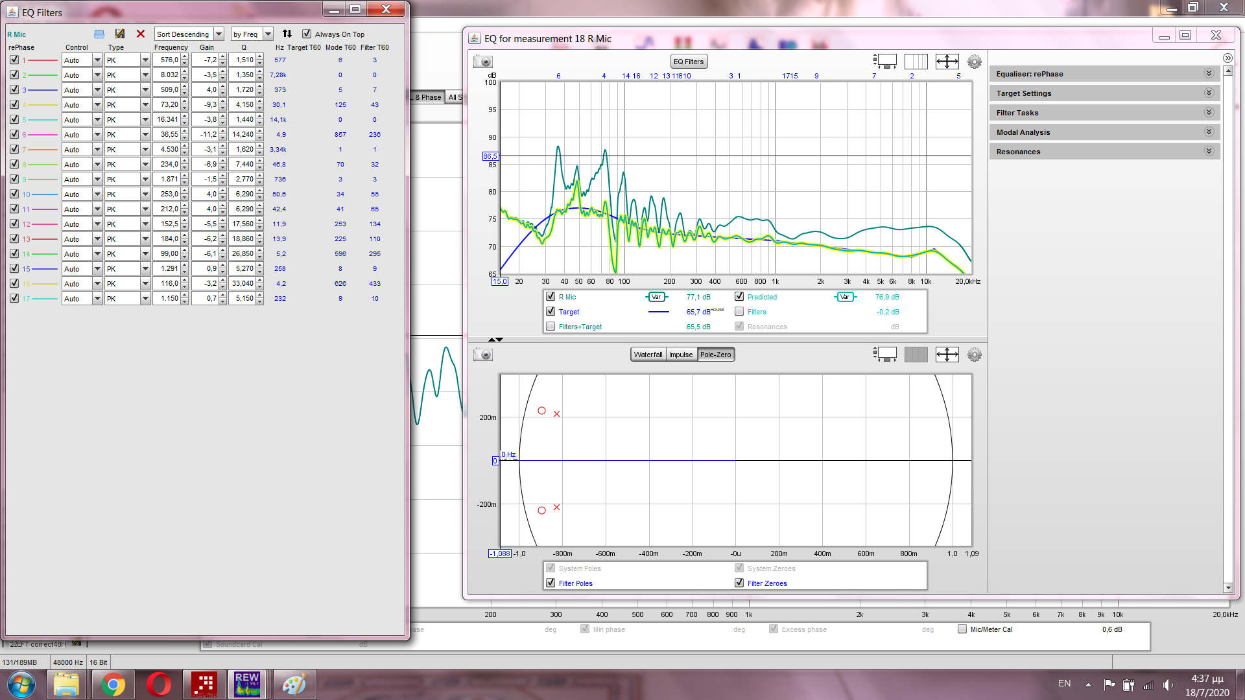Click the graph frequency bands icon
The height and width of the screenshot is (700, 1245).
tap(916, 62)
